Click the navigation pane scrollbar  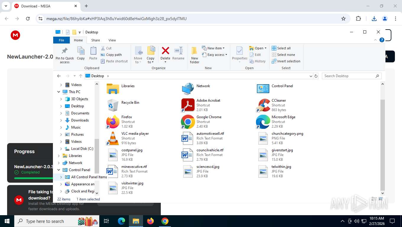coord(97,157)
